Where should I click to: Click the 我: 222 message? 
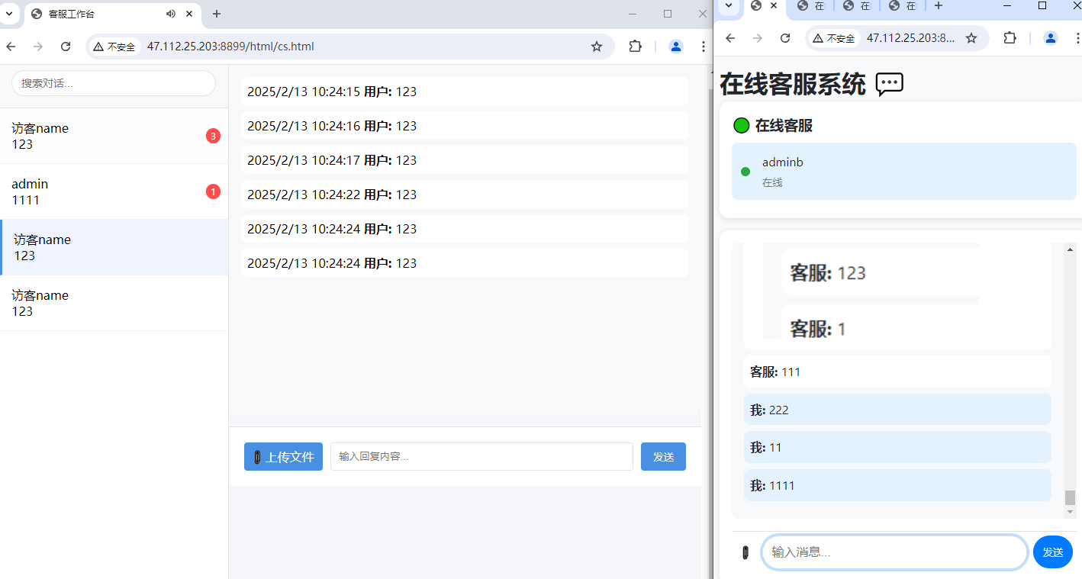[897, 410]
